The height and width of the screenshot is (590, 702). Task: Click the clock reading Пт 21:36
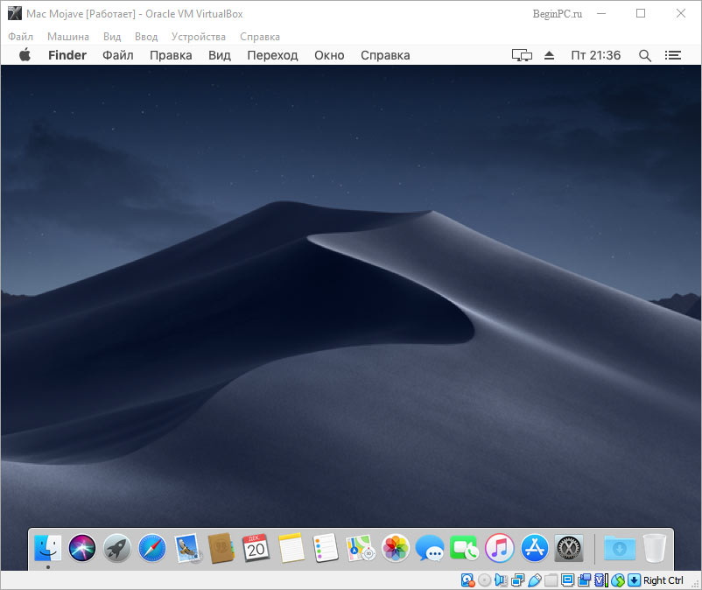(596, 55)
